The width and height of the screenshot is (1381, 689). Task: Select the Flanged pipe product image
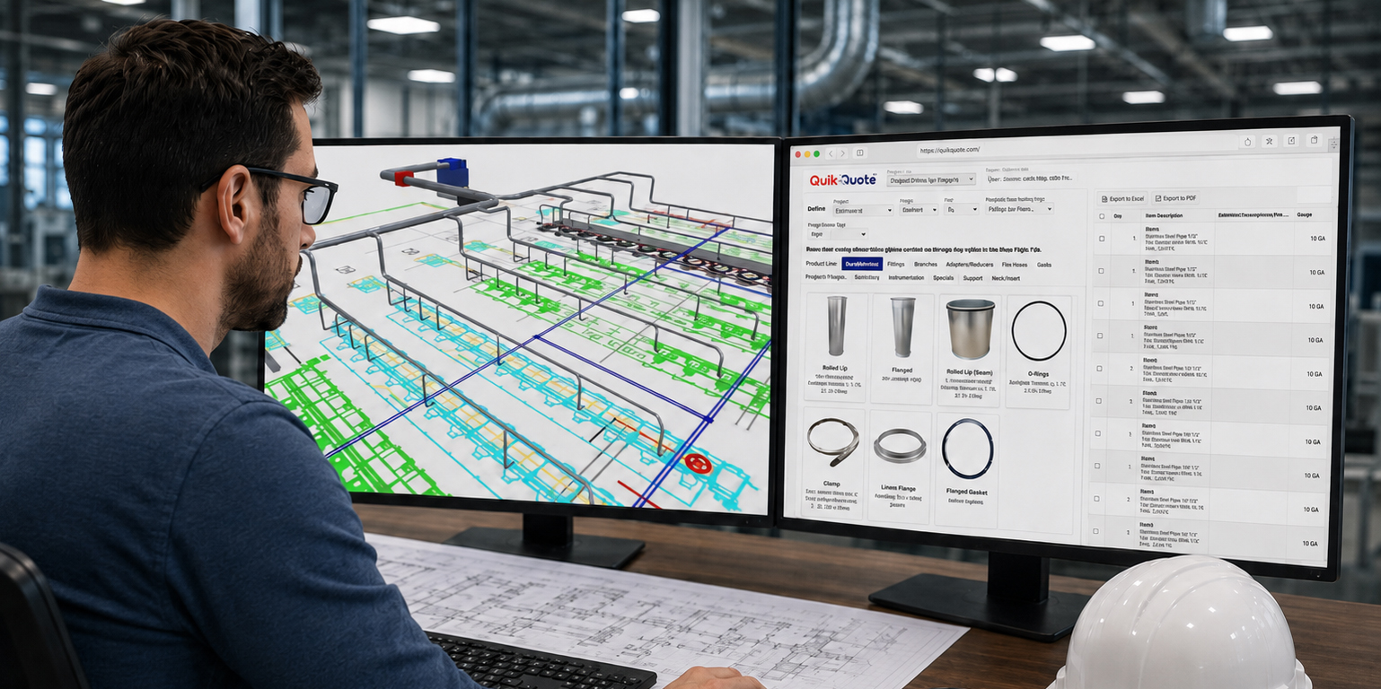click(902, 327)
